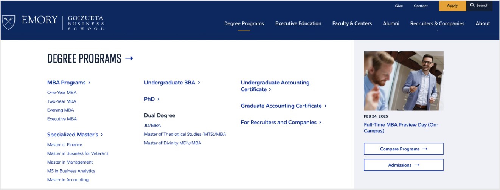Select Executive MBA
The width and height of the screenshot is (500, 190).
(x=62, y=119)
